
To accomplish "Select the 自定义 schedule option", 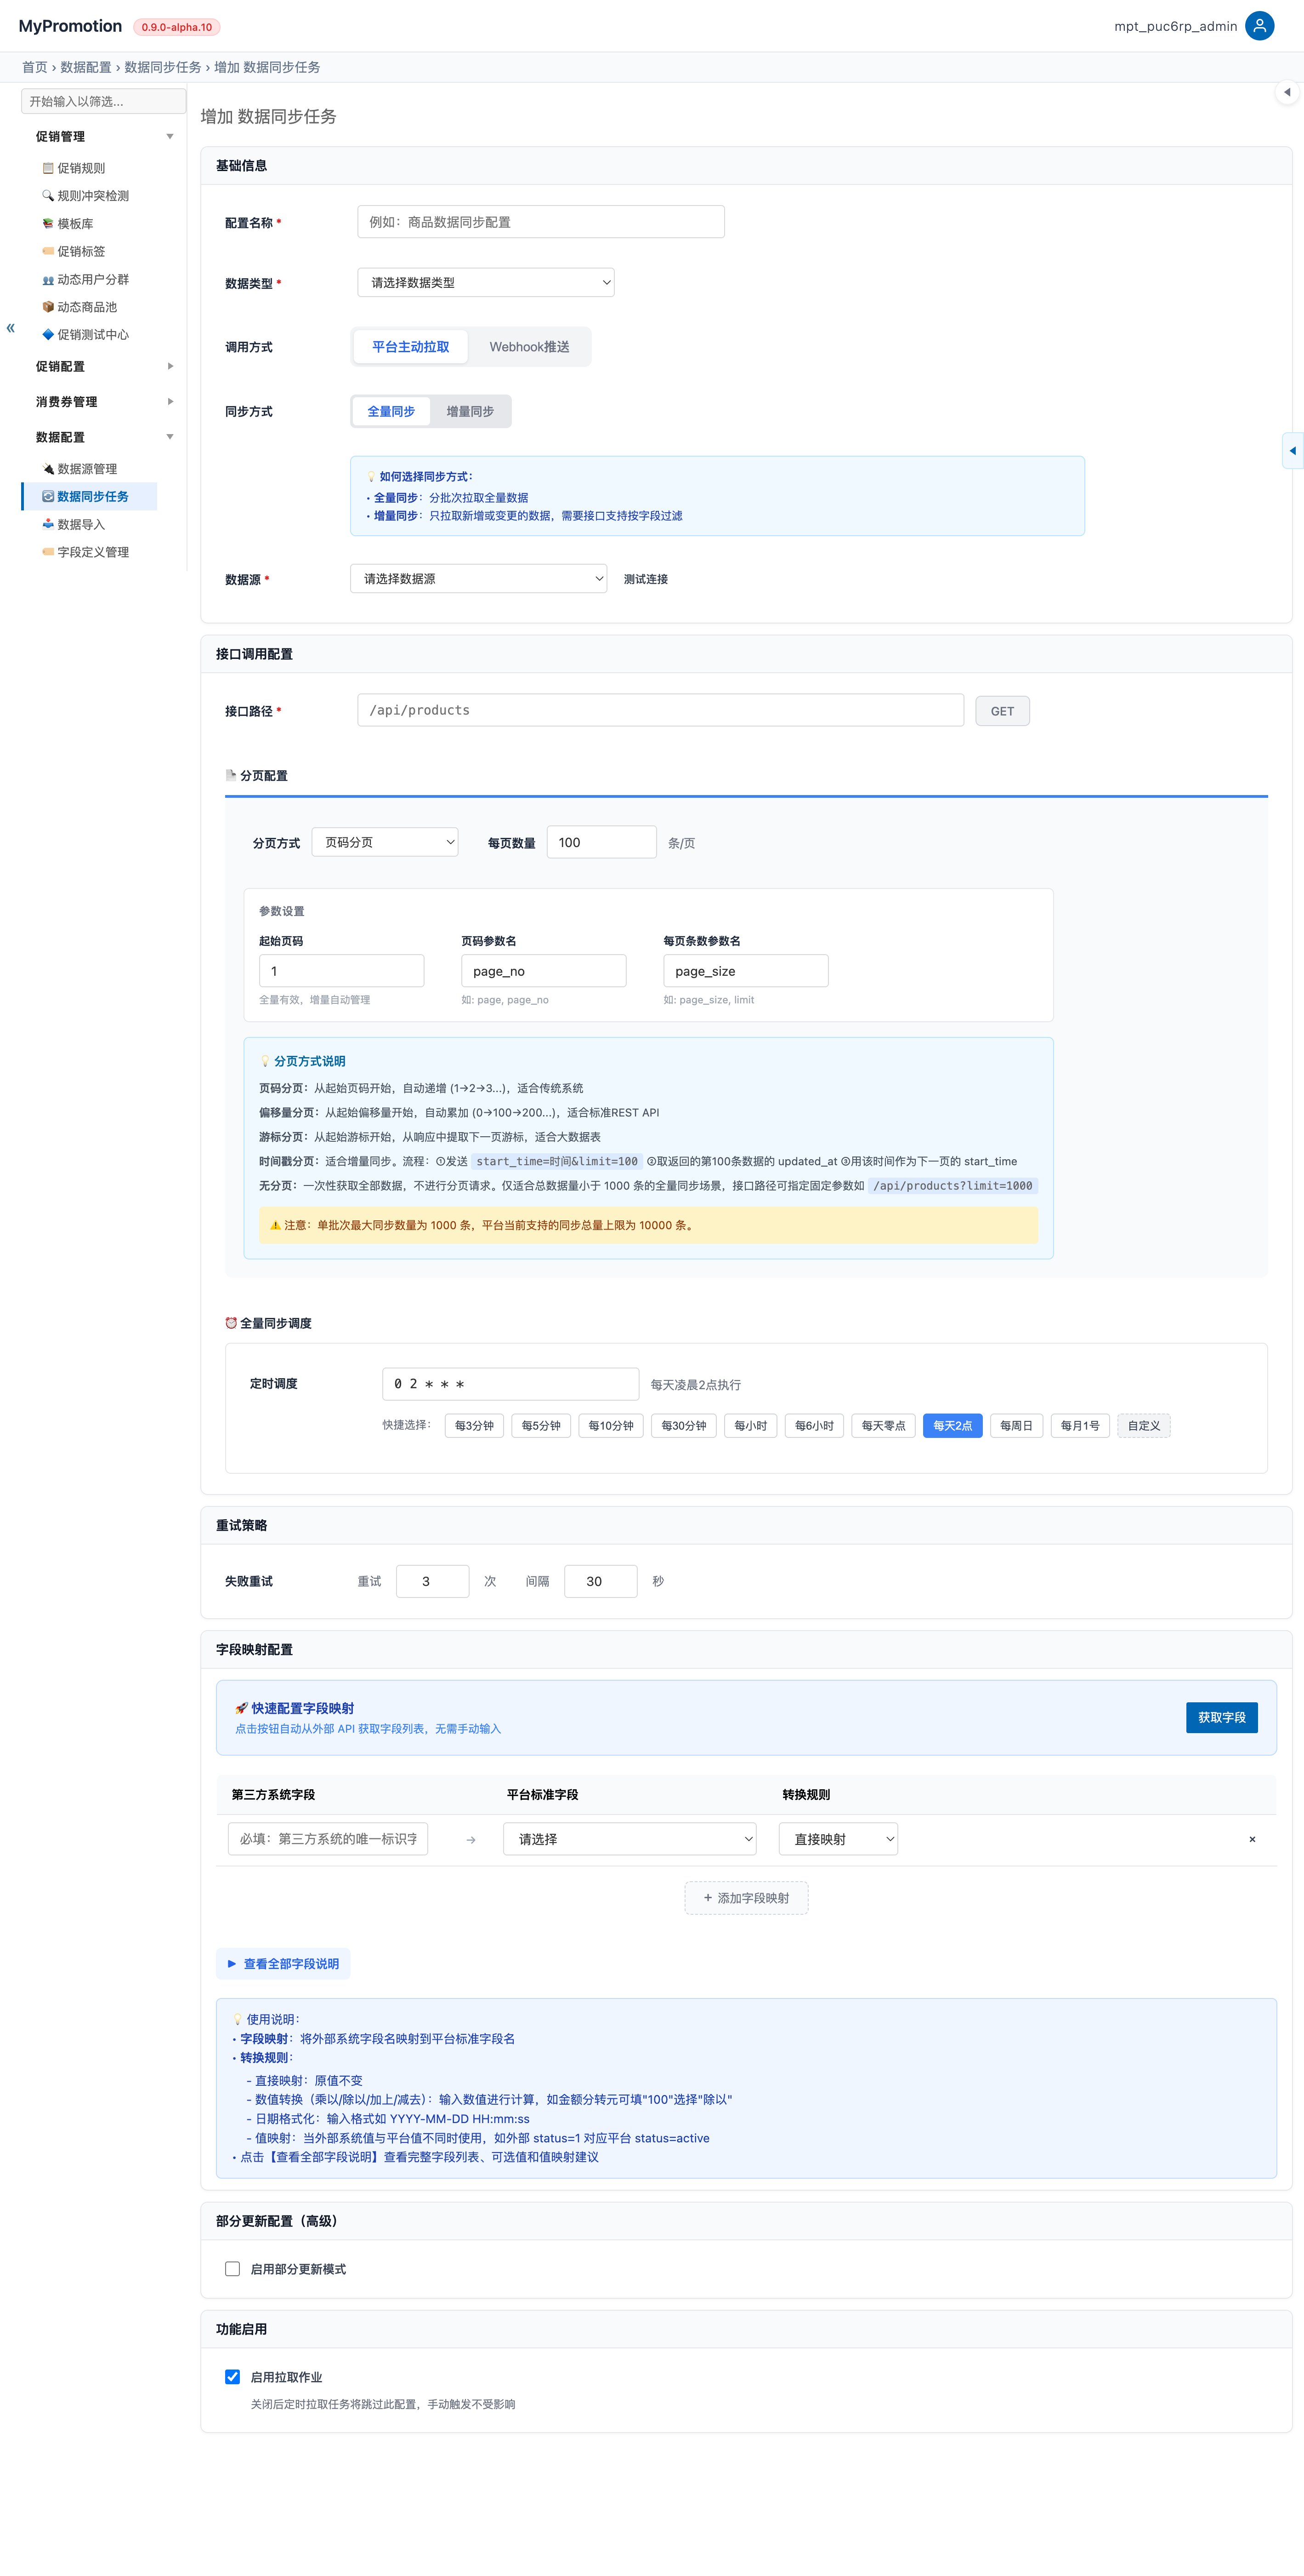I will 1144,1426.
